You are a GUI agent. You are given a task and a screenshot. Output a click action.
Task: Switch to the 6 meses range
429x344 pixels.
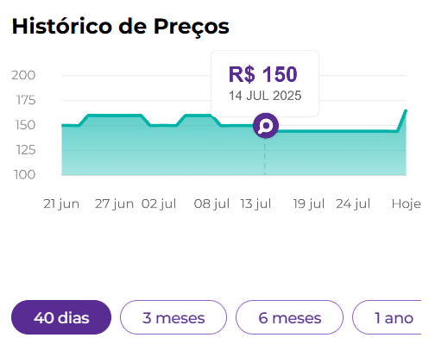(x=289, y=317)
